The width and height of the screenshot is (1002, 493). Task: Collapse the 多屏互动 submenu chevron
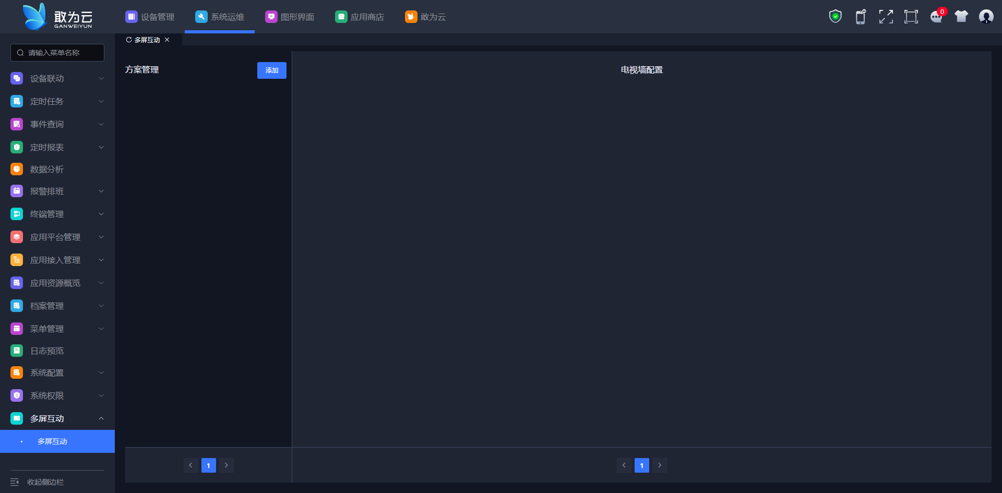101,418
